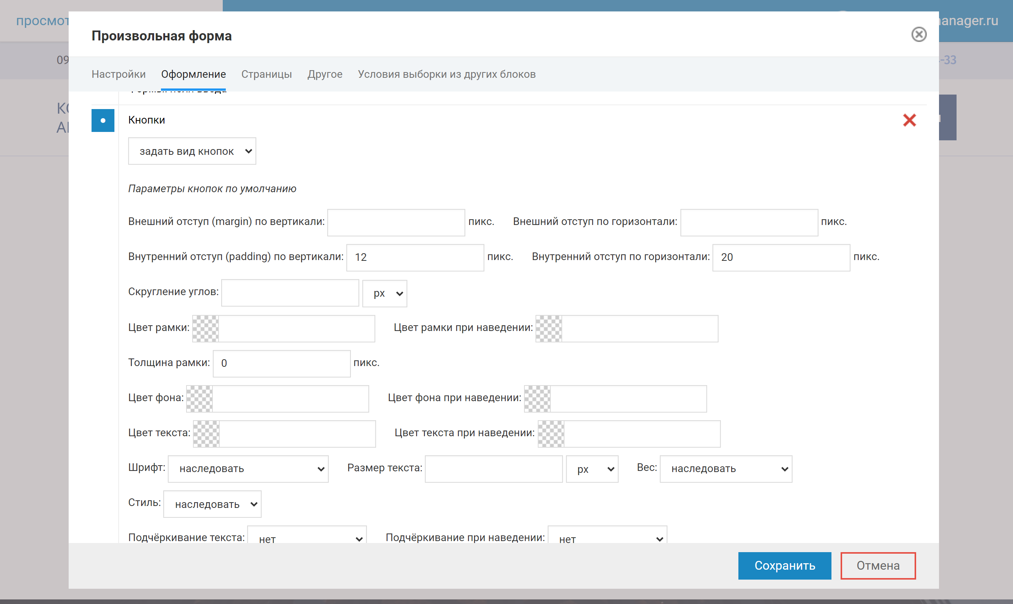This screenshot has width=1013, height=604.
Task: Open Условия выборки из других блоков tab
Action: [x=447, y=74]
